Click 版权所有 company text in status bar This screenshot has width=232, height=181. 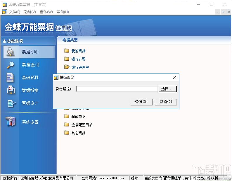coord(38,178)
